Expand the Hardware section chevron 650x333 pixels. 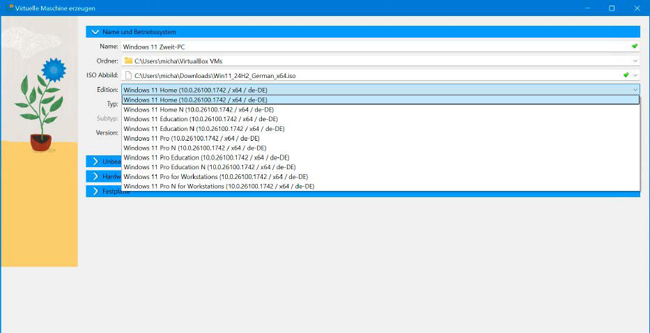[x=95, y=176]
